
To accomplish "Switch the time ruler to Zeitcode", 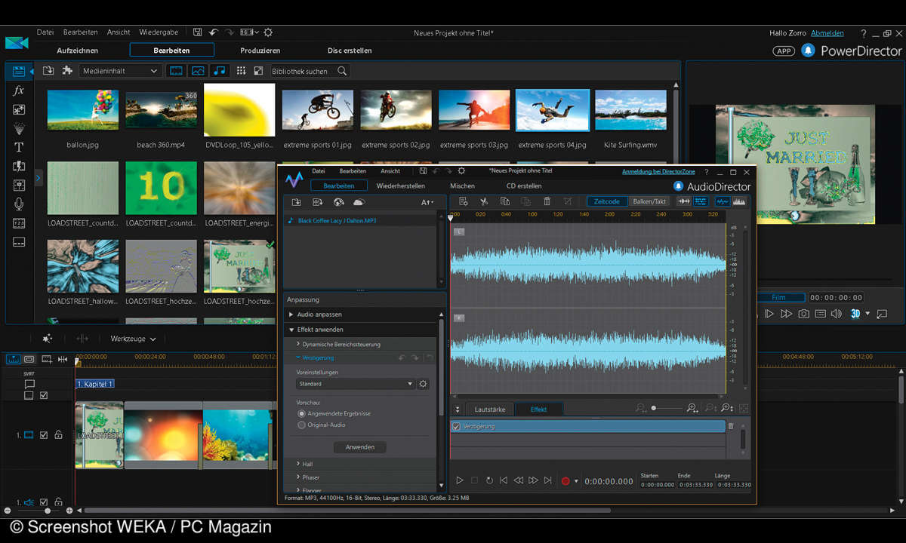I will pyautogui.click(x=607, y=201).
